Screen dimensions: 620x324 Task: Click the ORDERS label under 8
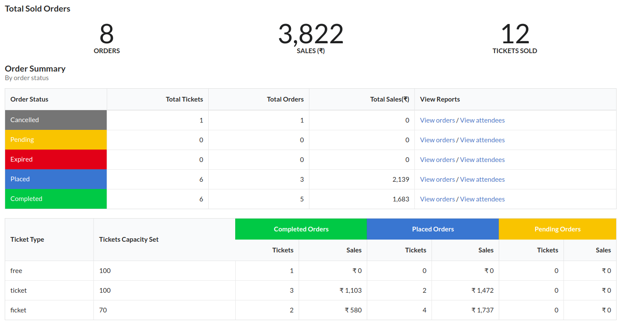click(107, 51)
